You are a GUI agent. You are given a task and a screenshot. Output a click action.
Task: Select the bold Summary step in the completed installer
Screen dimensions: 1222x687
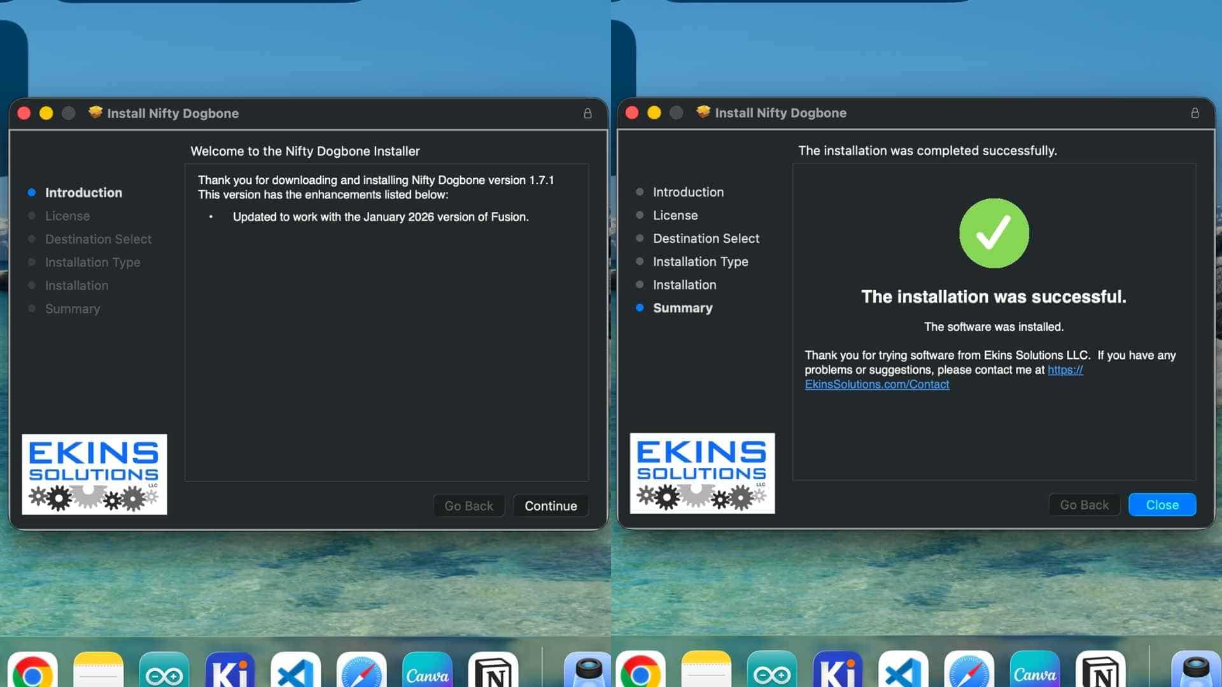(682, 308)
